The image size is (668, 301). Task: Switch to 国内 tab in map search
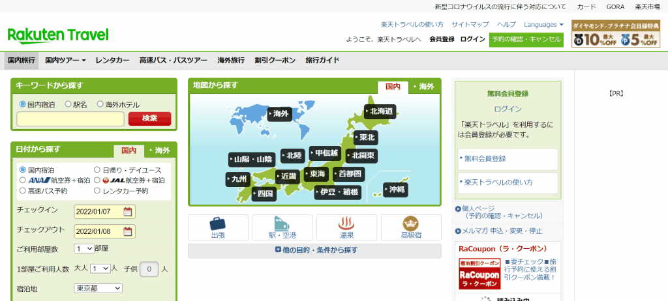(x=393, y=87)
